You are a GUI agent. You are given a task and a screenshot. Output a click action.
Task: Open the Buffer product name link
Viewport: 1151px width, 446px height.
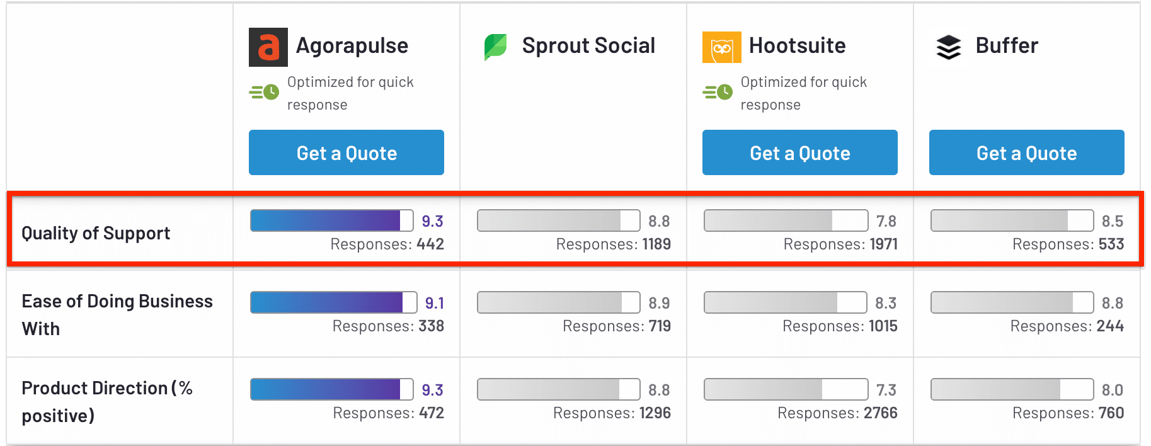coord(1007,46)
